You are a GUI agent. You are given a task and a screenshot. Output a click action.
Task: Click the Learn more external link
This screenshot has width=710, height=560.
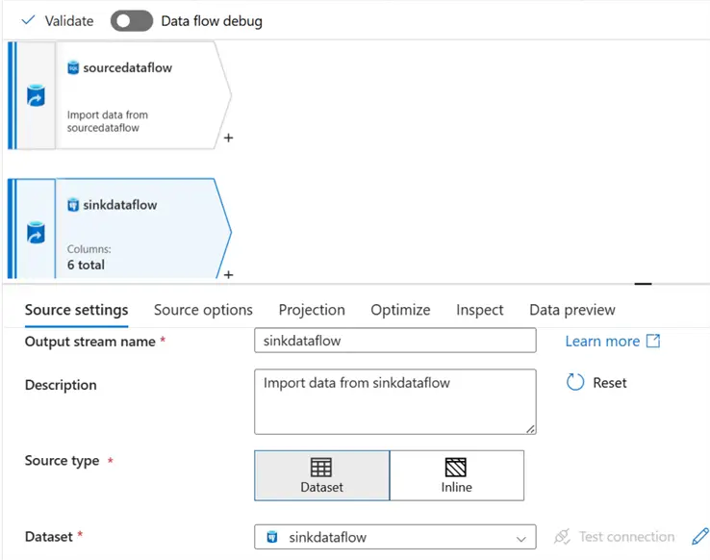click(612, 341)
